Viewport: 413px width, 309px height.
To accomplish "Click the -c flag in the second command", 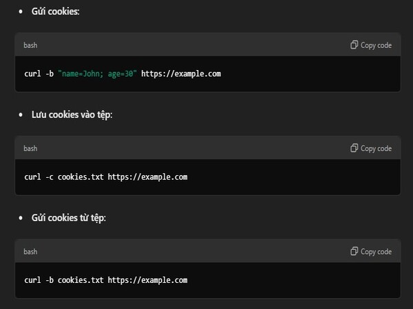I will click(49, 176).
